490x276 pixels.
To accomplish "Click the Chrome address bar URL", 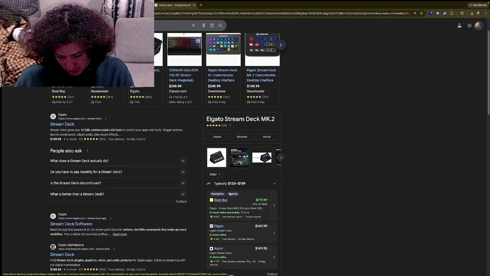I will (283, 13).
